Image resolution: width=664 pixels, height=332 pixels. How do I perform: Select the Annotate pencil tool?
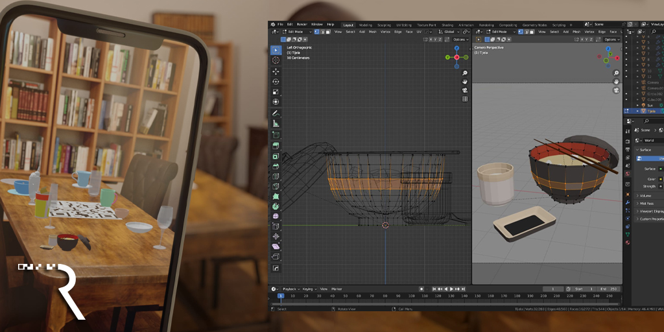coord(276,113)
